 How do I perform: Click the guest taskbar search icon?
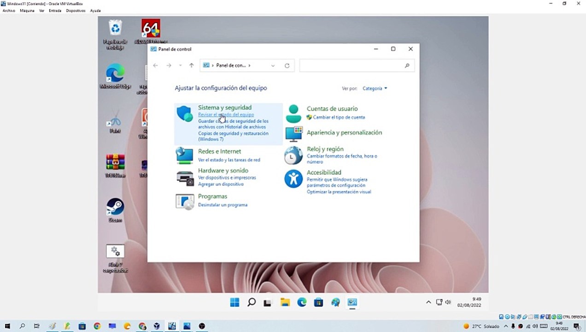[x=252, y=302]
